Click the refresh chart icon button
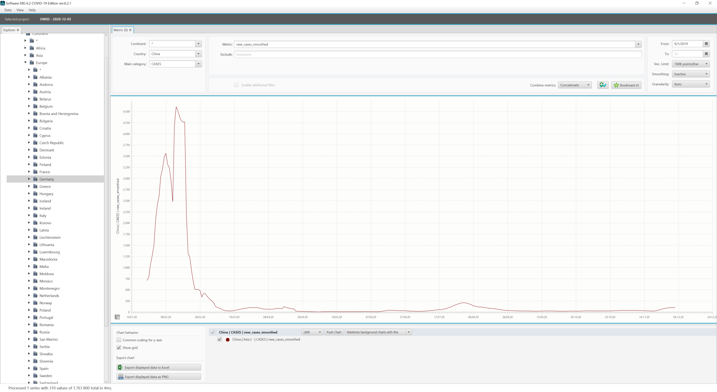This screenshot has height=392, width=717. 602,85
